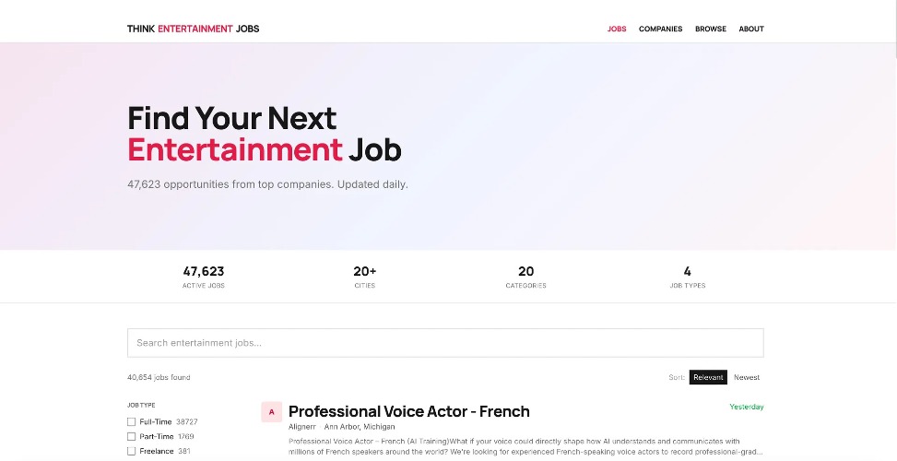Click the 47,623 Active Jobs stat
The width and height of the screenshot is (897, 461).
click(204, 277)
